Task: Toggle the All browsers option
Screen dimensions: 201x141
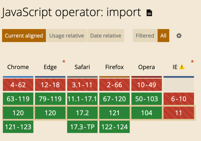Action: tap(163, 36)
